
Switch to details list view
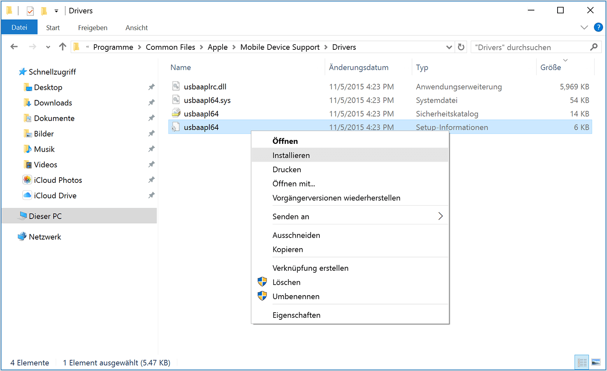582,362
